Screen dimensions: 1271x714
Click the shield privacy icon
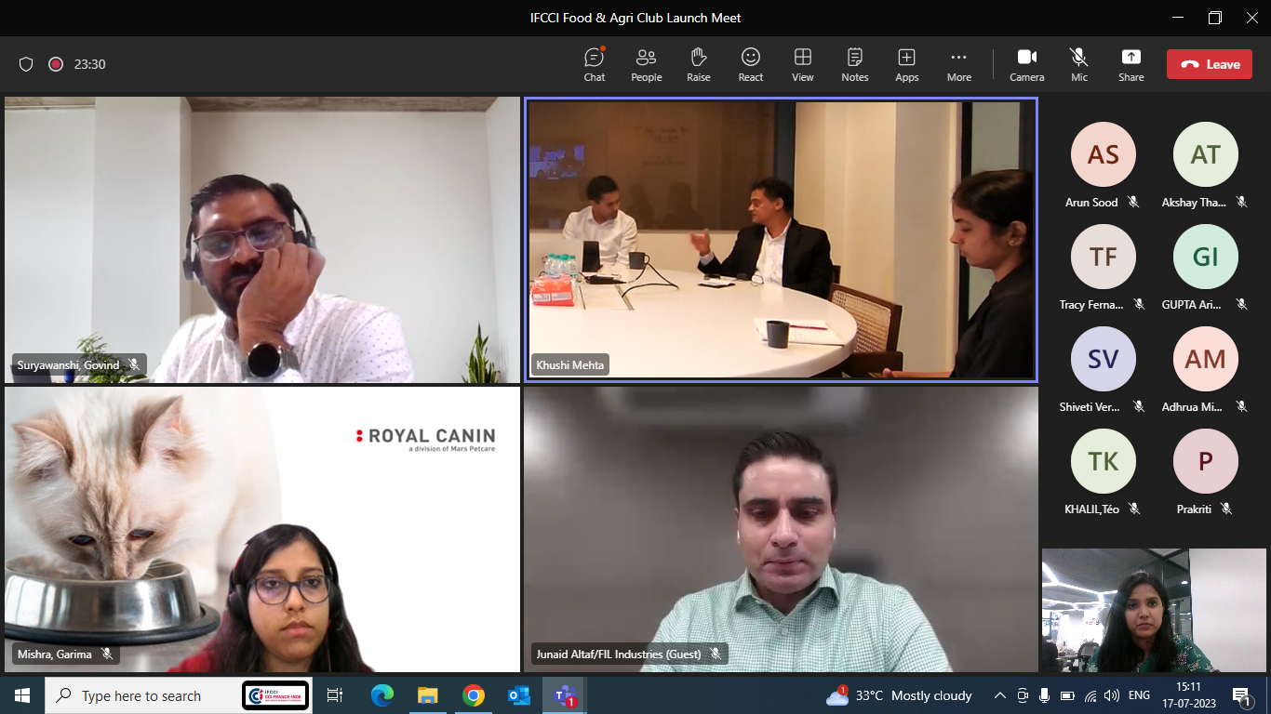pyautogui.click(x=26, y=64)
